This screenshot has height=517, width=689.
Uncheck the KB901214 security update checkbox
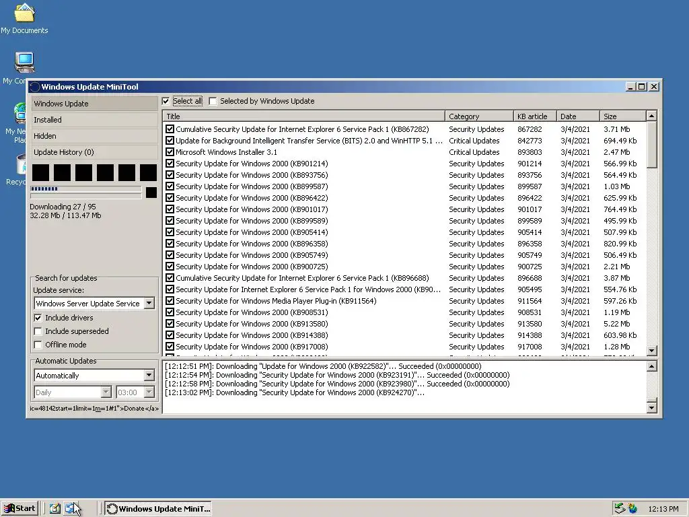pyautogui.click(x=170, y=164)
